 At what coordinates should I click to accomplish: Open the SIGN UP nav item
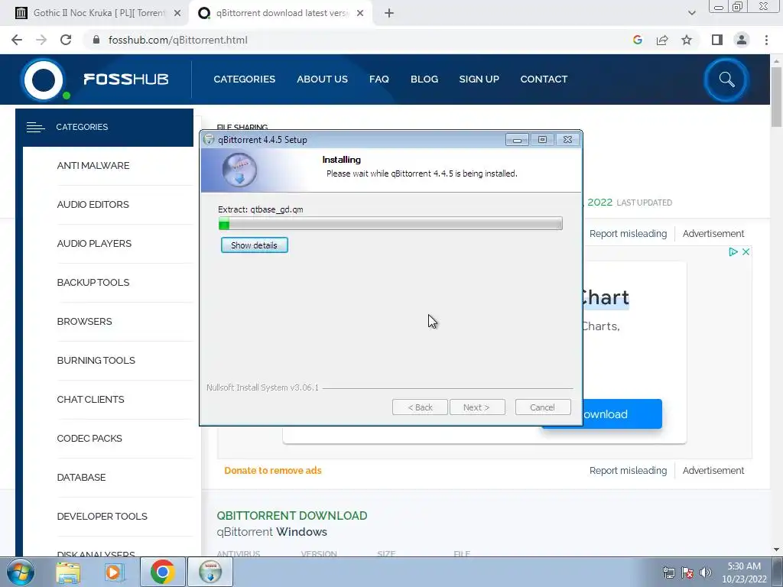click(479, 79)
